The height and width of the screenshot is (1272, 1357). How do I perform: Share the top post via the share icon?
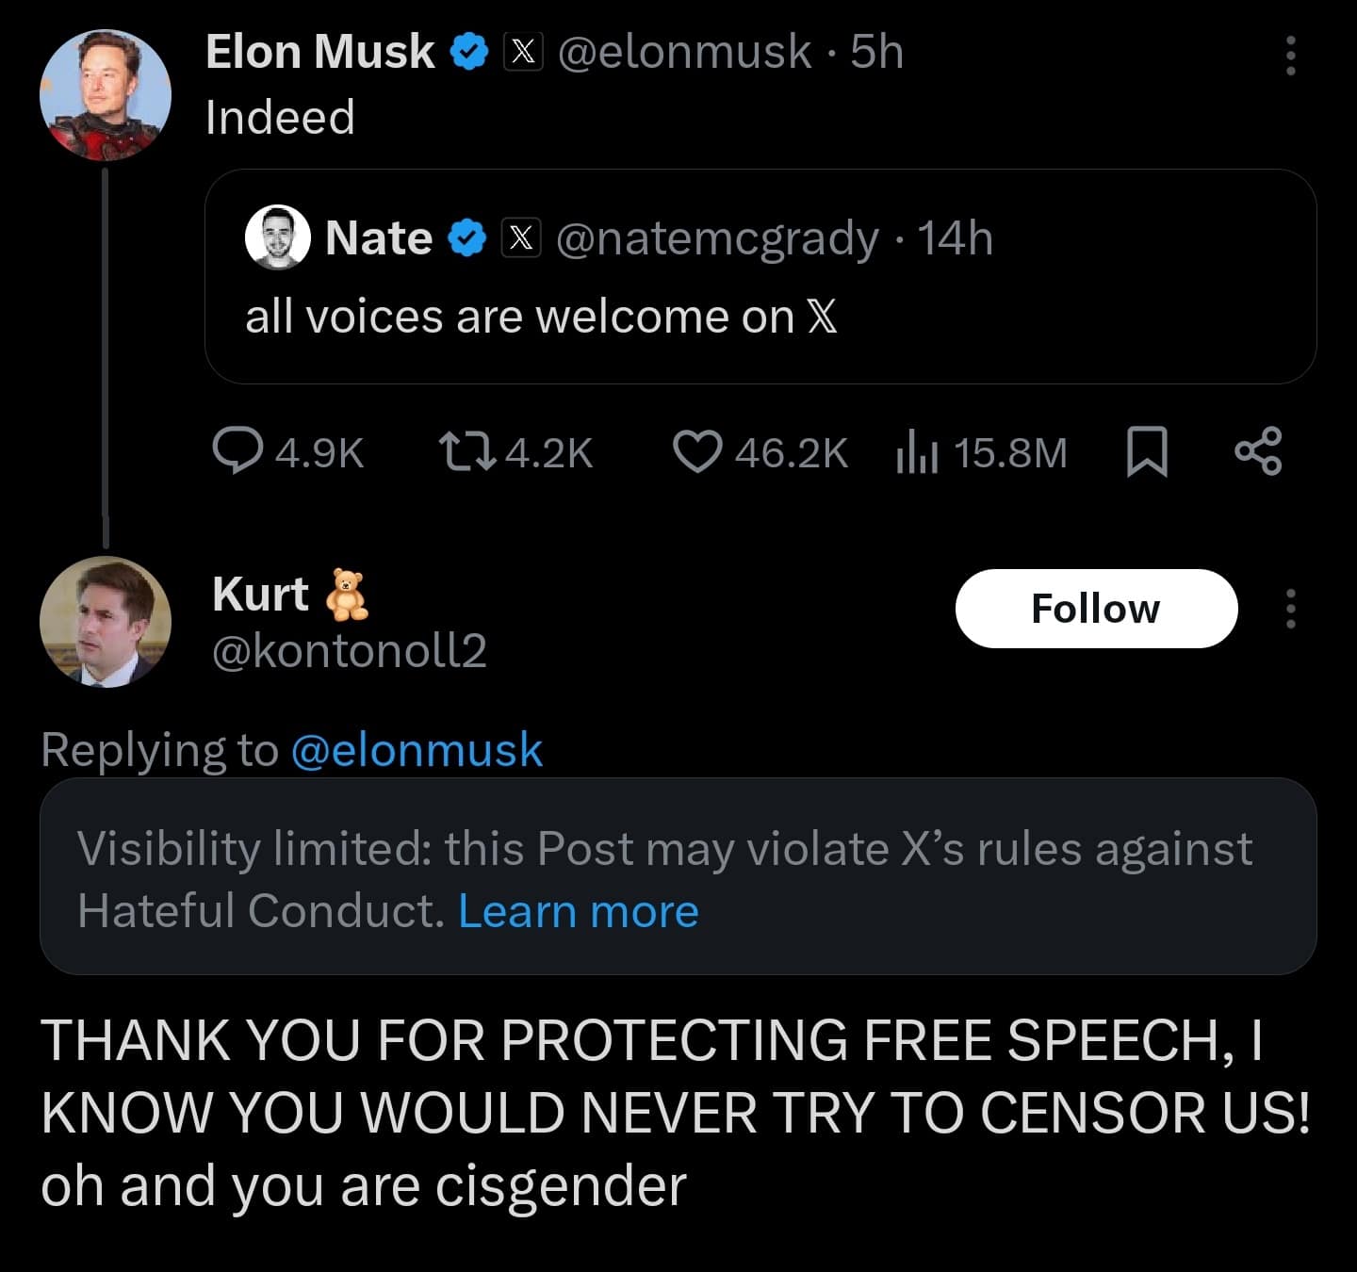[1258, 451]
